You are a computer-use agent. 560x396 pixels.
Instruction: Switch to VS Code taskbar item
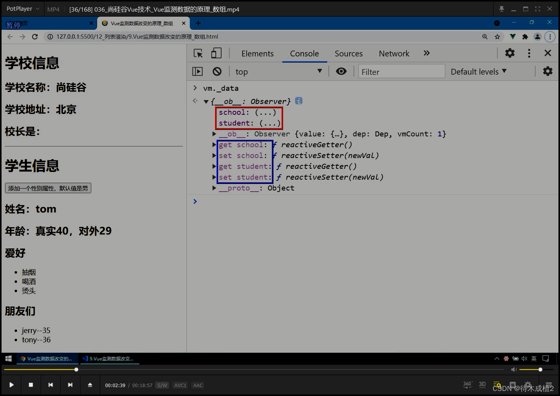tap(110, 359)
